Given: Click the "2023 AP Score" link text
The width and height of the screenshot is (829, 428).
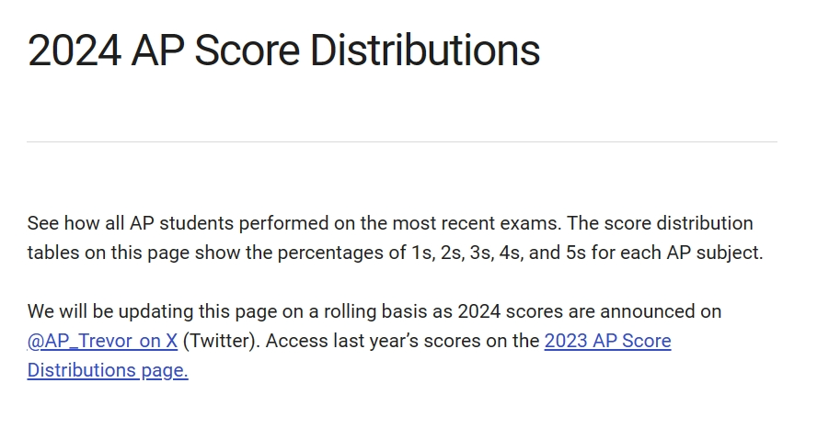Looking at the screenshot, I should 607,341.
